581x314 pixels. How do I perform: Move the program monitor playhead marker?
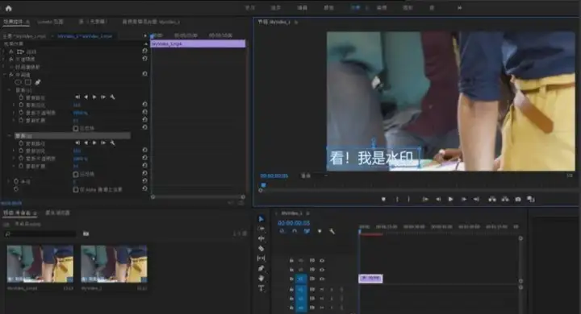click(x=263, y=185)
